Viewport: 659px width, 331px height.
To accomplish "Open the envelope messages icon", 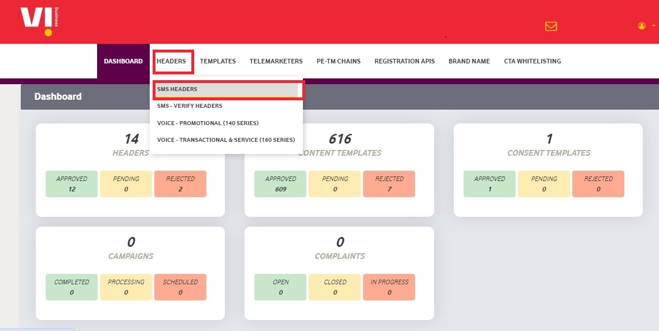I will [551, 27].
